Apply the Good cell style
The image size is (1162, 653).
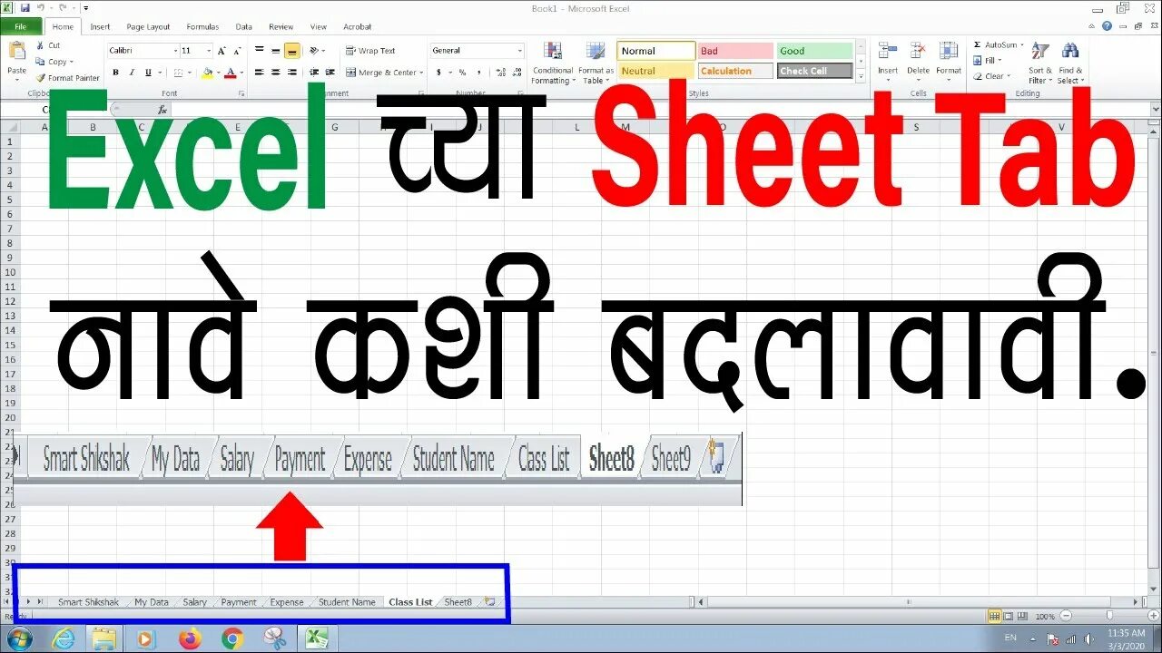click(815, 51)
